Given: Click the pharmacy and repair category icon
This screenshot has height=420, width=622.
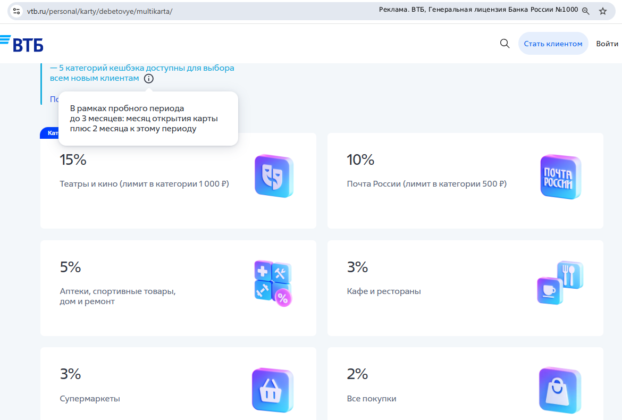Looking at the screenshot, I should [x=273, y=283].
